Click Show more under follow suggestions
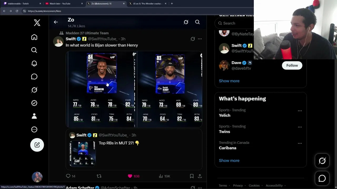 [x=229, y=81]
